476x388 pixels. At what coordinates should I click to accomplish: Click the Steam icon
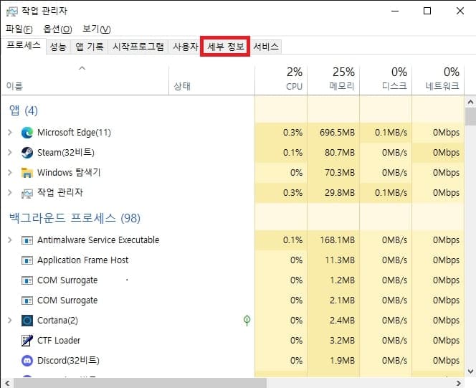27,153
